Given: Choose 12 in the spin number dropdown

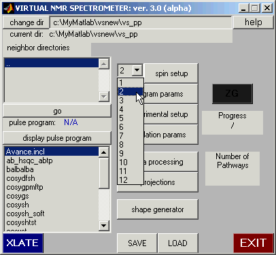Looking at the screenshot, I should pyautogui.click(x=131, y=180).
